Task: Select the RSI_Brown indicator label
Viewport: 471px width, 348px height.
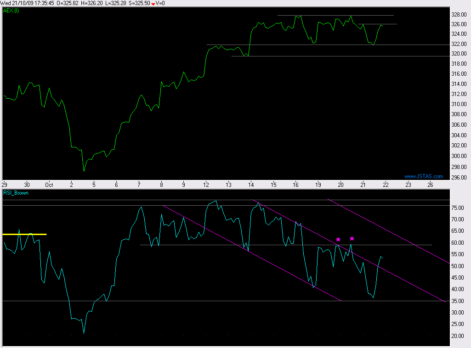Action: [x=17, y=193]
